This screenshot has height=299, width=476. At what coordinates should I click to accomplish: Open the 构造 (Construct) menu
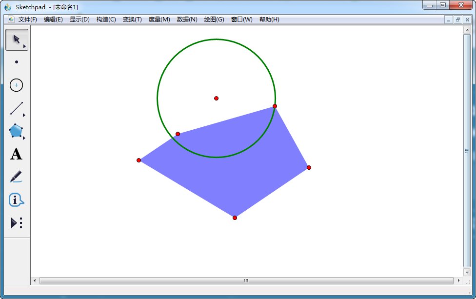[105, 20]
